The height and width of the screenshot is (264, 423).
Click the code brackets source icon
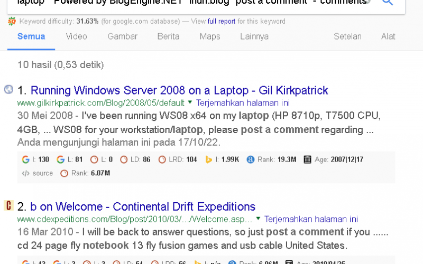point(25,173)
